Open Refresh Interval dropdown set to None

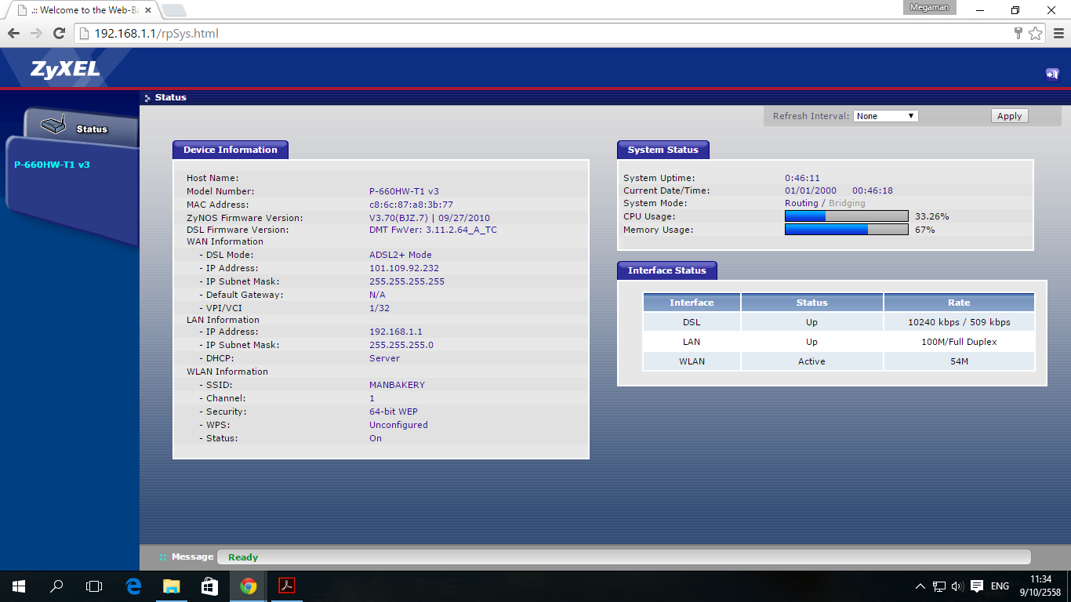coord(885,116)
